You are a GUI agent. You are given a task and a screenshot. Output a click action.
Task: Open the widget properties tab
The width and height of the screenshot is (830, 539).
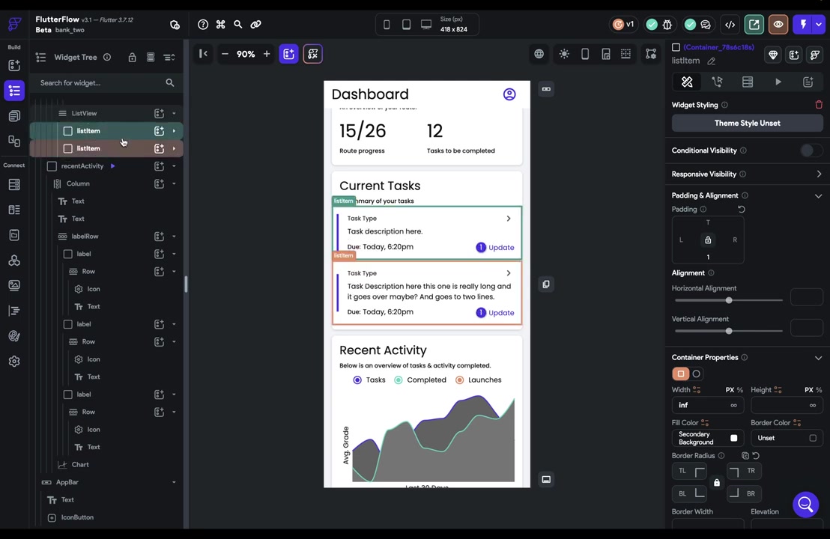(687, 82)
